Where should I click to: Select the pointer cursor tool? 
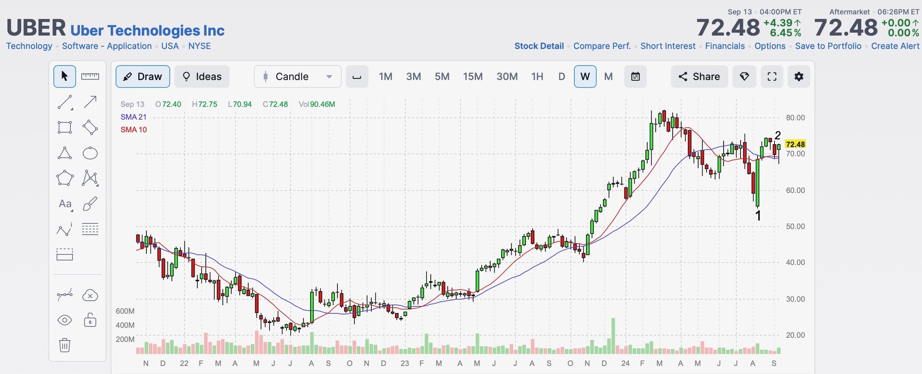[65, 77]
